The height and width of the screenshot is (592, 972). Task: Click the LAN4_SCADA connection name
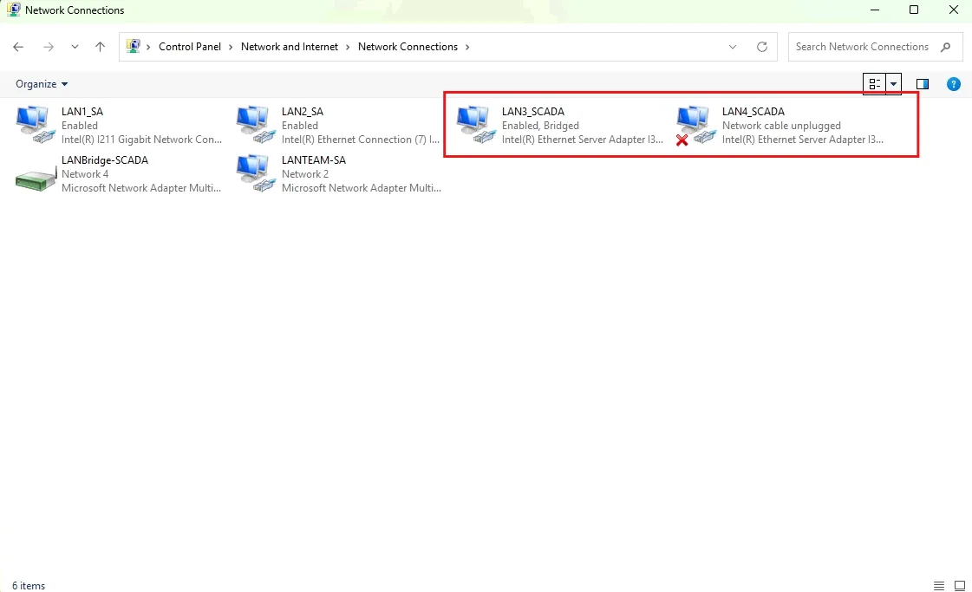753,112
